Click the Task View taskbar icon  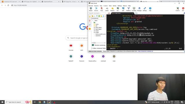[35, 102]
